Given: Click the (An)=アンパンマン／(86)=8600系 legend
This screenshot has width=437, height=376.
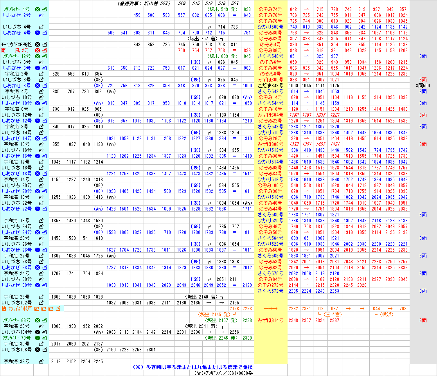Looking at the screenshot, I should 224,373.
